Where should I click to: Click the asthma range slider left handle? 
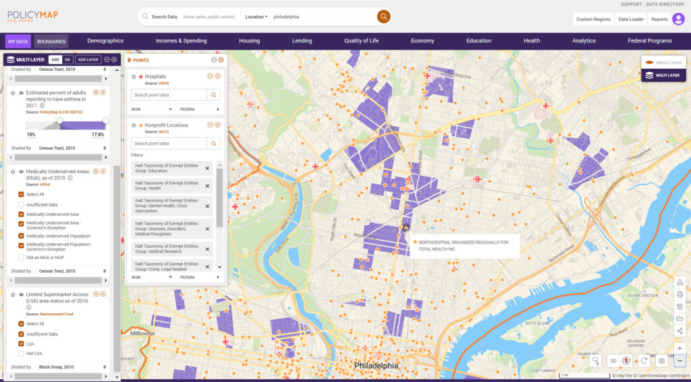60,121
